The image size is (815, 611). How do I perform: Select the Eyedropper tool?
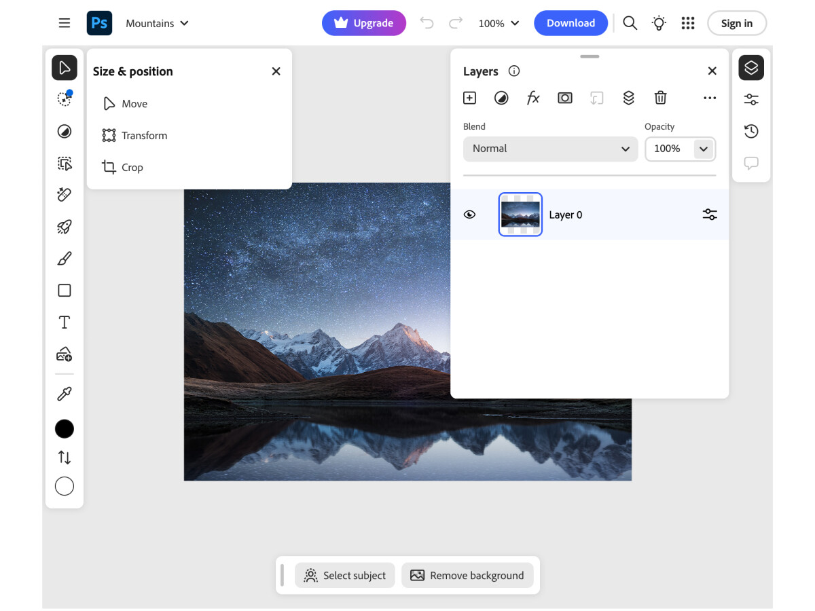(65, 394)
